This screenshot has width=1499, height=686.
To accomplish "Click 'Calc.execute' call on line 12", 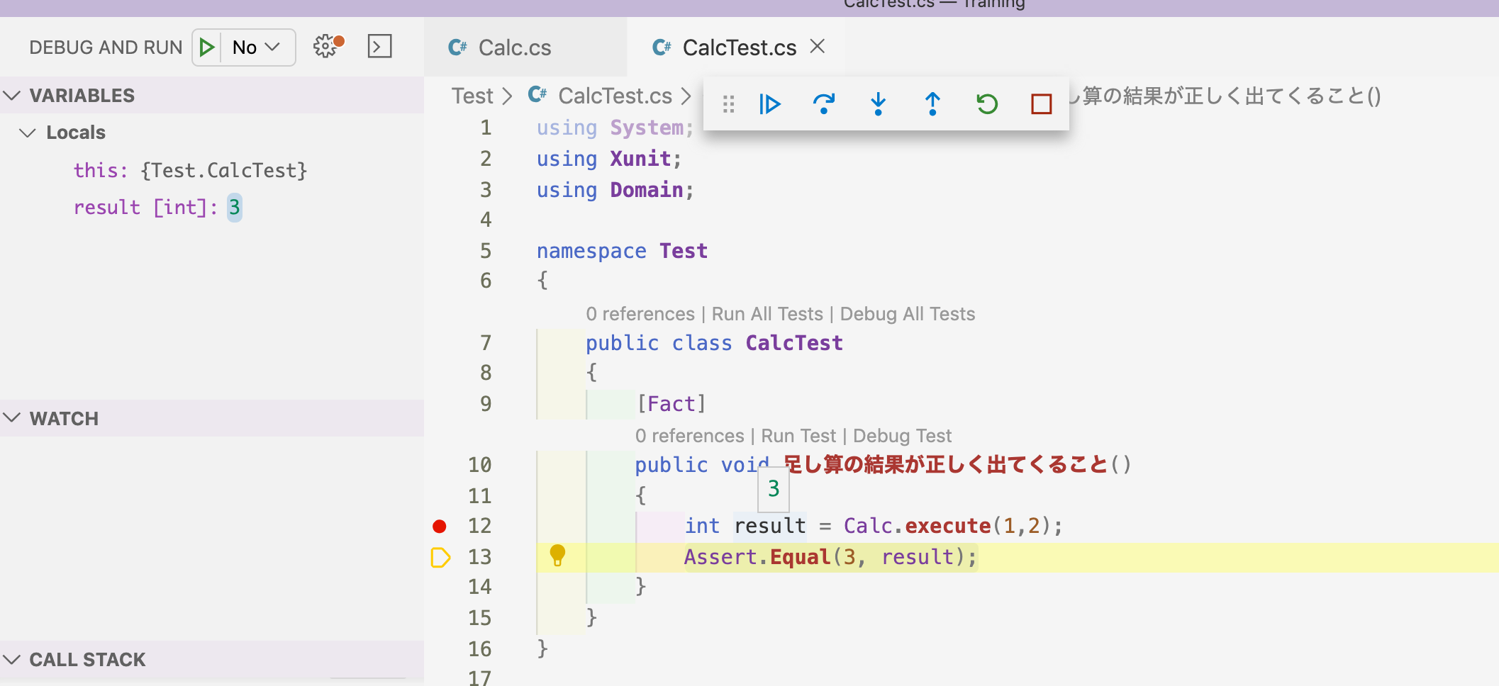I will (x=917, y=526).
